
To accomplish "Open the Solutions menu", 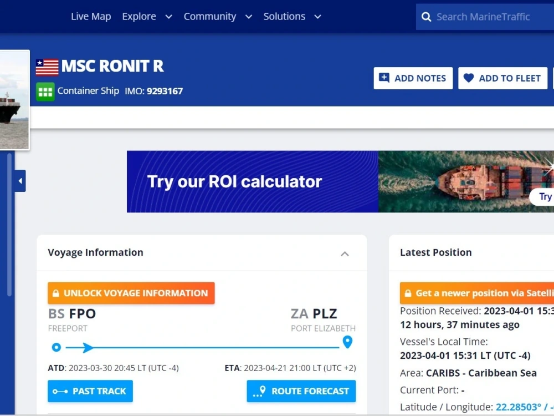I will (x=284, y=16).
